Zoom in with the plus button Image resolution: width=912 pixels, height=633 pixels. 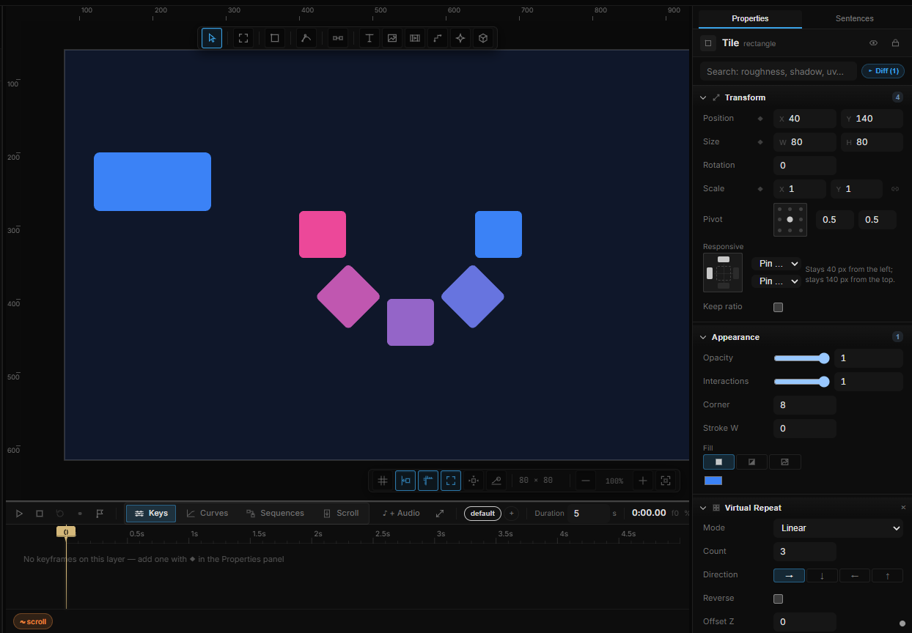point(643,481)
